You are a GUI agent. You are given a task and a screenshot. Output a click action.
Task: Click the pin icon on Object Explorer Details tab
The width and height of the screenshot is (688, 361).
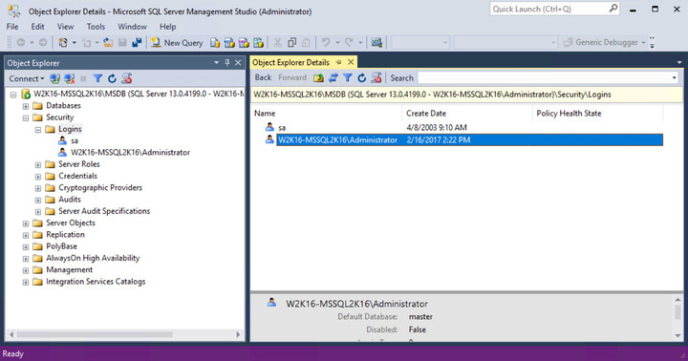tap(338, 62)
